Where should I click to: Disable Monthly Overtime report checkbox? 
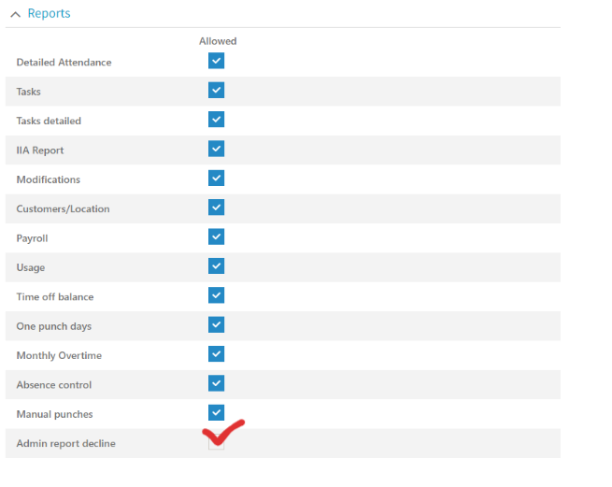pyautogui.click(x=217, y=354)
